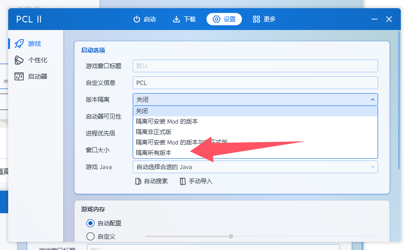Choose 隔离所有版本 from the list
The image size is (409, 250).
[x=154, y=153]
